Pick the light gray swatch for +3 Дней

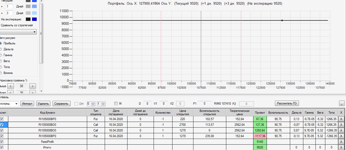coord(28,13)
